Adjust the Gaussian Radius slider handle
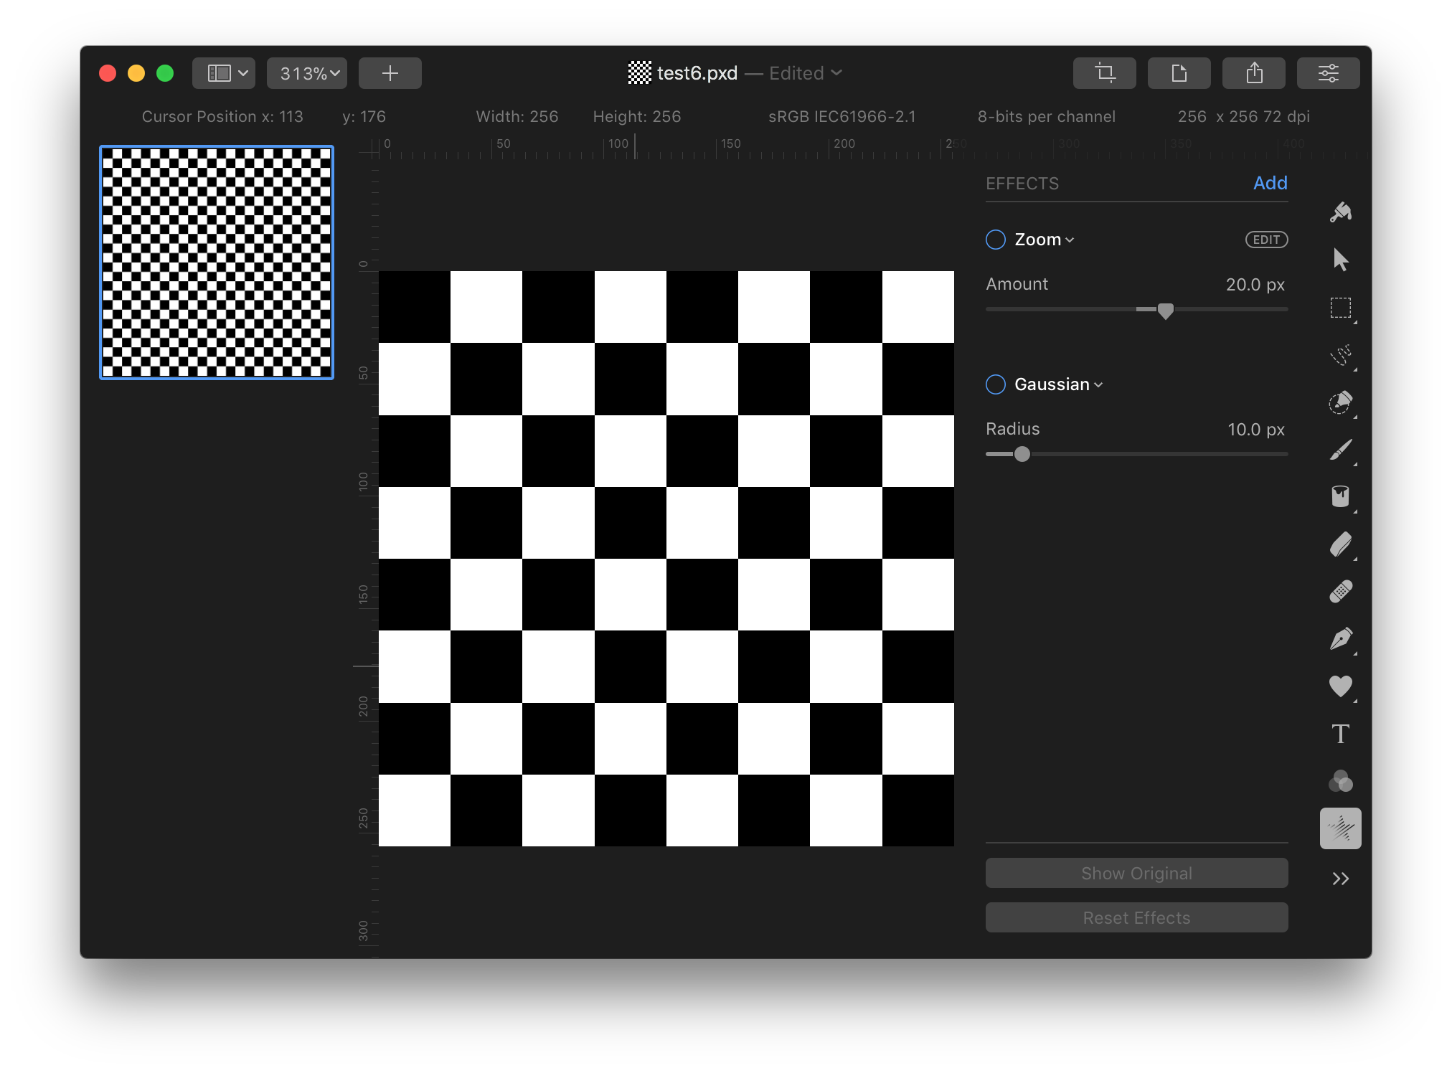Viewport: 1452px width, 1073px height. click(1022, 454)
